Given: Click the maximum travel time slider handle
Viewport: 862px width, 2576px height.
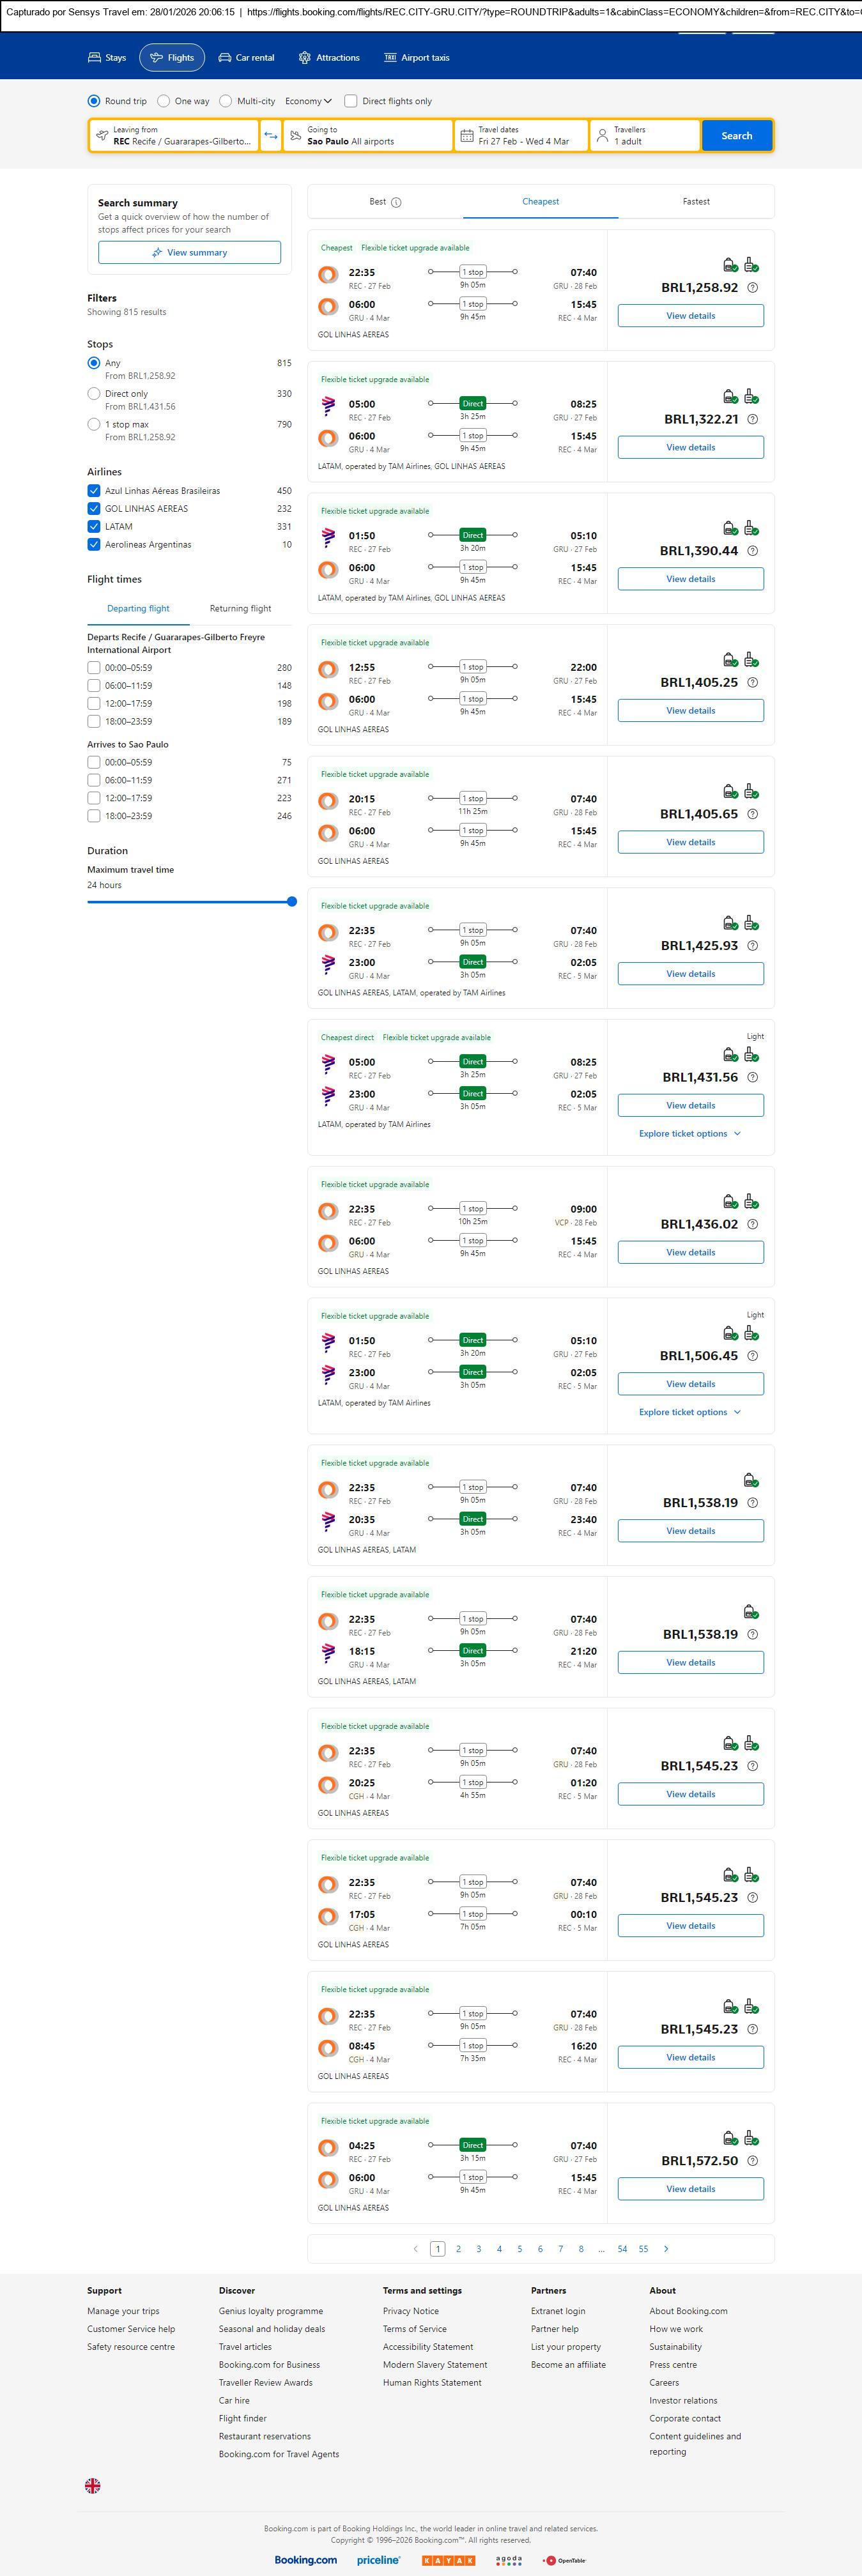Looking at the screenshot, I should pyautogui.click(x=292, y=902).
